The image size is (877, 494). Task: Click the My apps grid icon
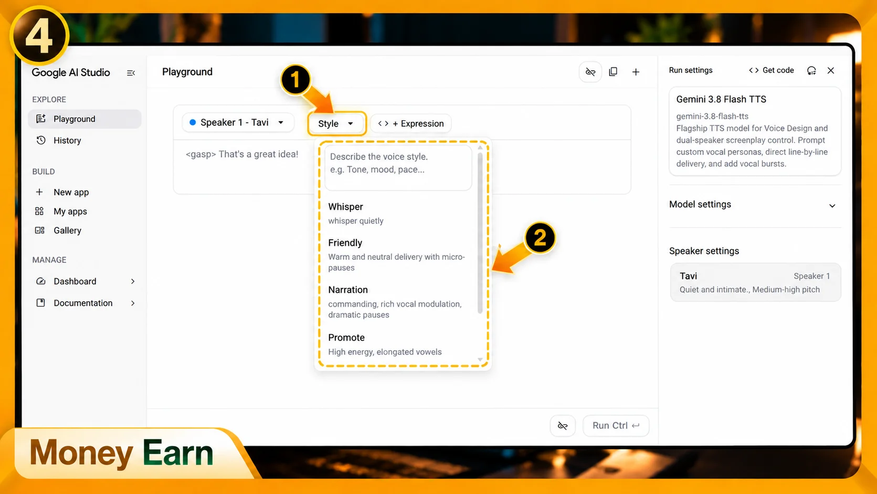pos(39,211)
